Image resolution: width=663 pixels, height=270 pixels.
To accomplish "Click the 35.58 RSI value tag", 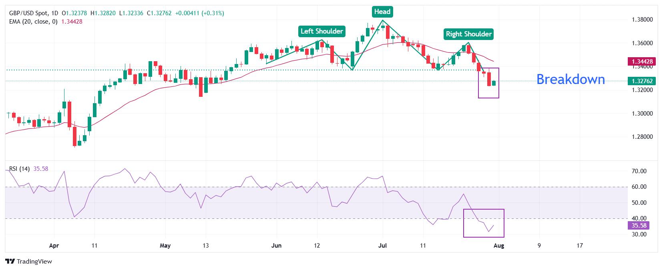I will pos(639,226).
